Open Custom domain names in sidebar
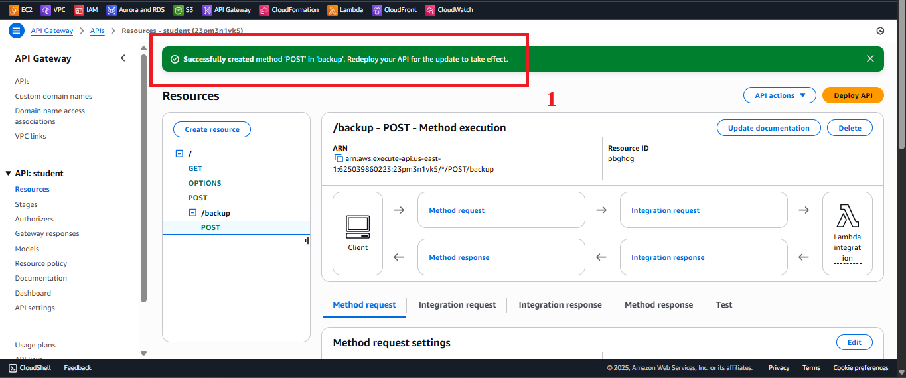The height and width of the screenshot is (378, 906). [54, 96]
